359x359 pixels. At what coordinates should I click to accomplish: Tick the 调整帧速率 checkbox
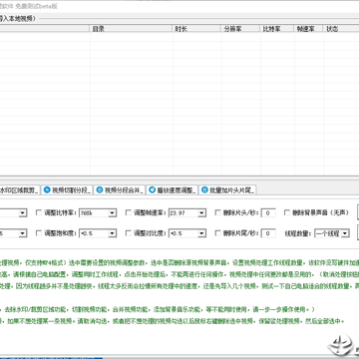[129, 212]
